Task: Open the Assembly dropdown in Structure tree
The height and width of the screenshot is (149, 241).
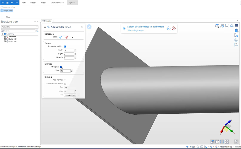Action: (20, 27)
